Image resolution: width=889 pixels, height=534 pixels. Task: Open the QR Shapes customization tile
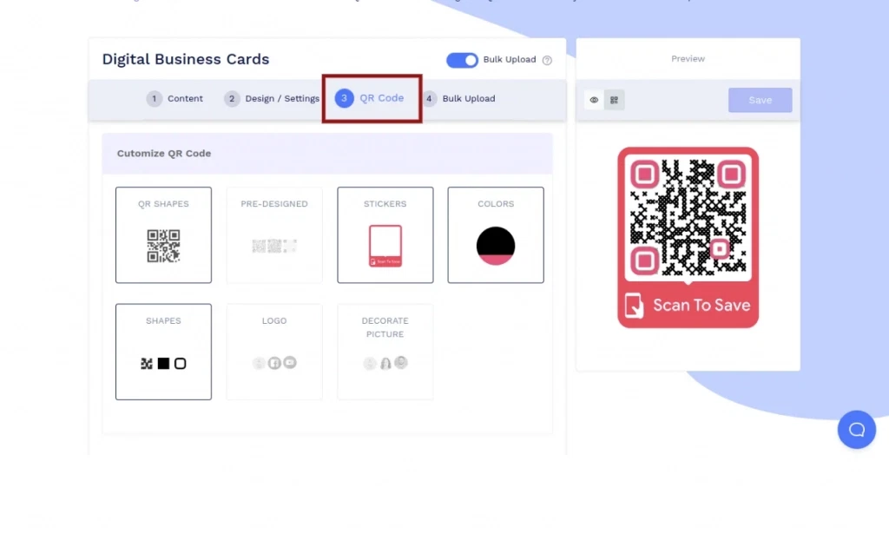point(163,234)
